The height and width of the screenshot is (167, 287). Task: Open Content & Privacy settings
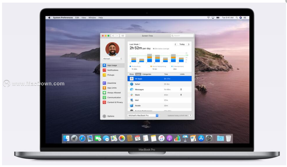112,102
